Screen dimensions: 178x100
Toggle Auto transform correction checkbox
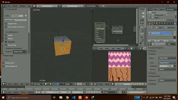(x=6, y=27)
